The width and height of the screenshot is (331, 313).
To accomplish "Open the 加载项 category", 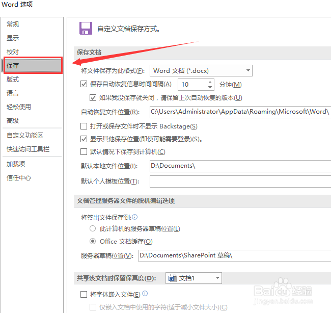I will pos(16,164).
